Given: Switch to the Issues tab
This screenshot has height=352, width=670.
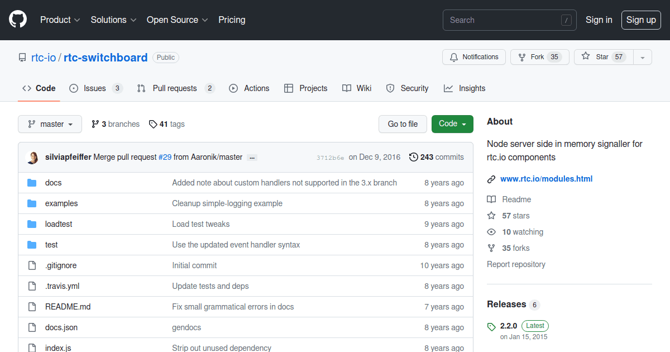Looking at the screenshot, I should (x=96, y=88).
